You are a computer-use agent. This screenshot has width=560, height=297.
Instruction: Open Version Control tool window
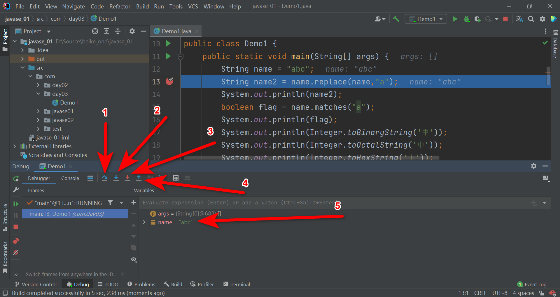coord(36,284)
